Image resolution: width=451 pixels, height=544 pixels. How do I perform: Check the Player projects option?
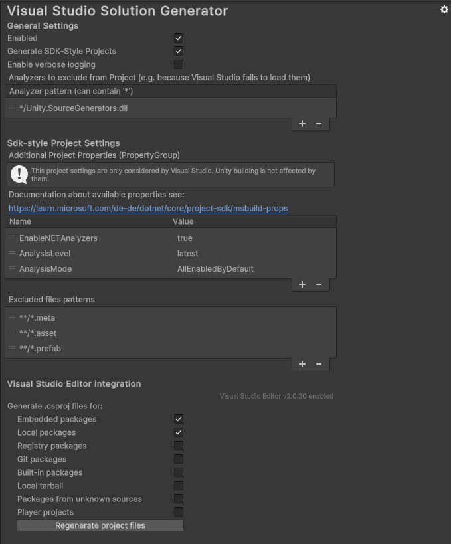179,512
